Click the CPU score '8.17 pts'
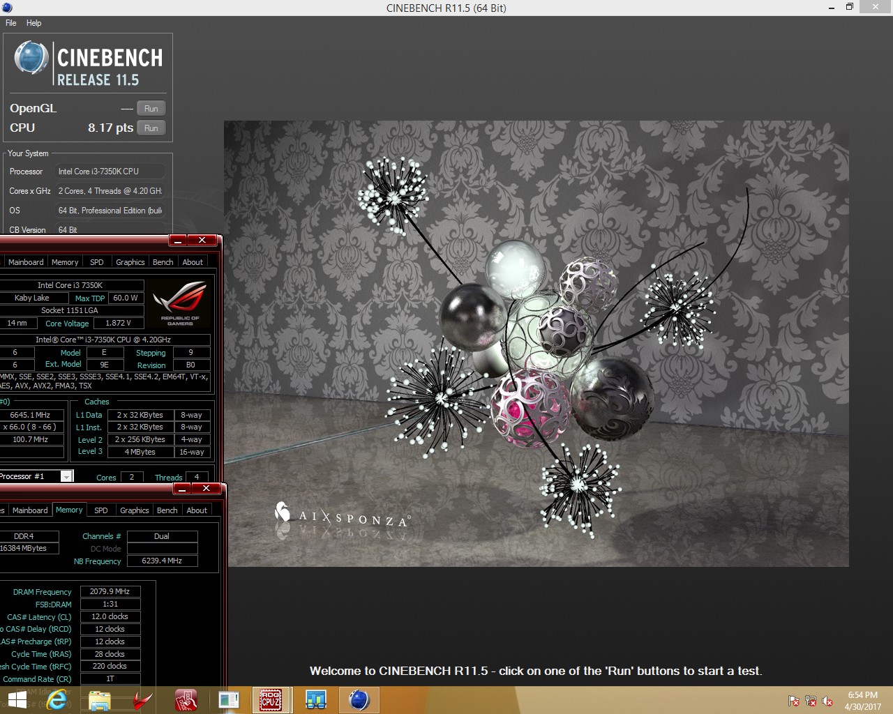893x714 pixels. click(110, 128)
